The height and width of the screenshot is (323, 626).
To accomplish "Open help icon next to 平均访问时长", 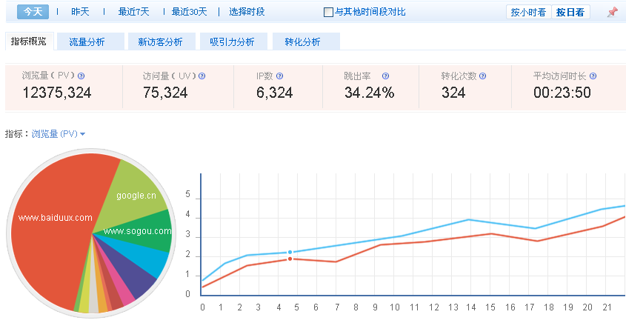I will [593, 76].
